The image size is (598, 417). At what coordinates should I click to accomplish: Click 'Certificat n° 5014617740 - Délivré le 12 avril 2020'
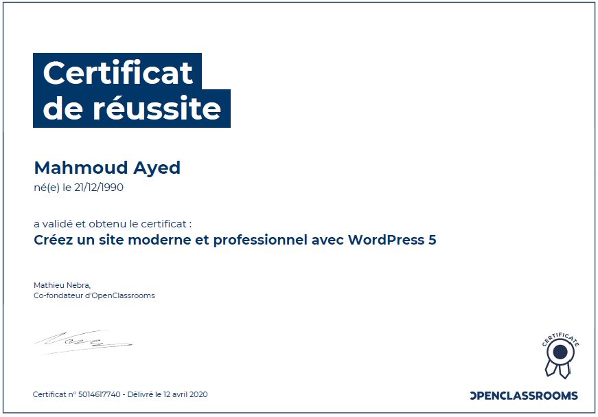click(120, 394)
